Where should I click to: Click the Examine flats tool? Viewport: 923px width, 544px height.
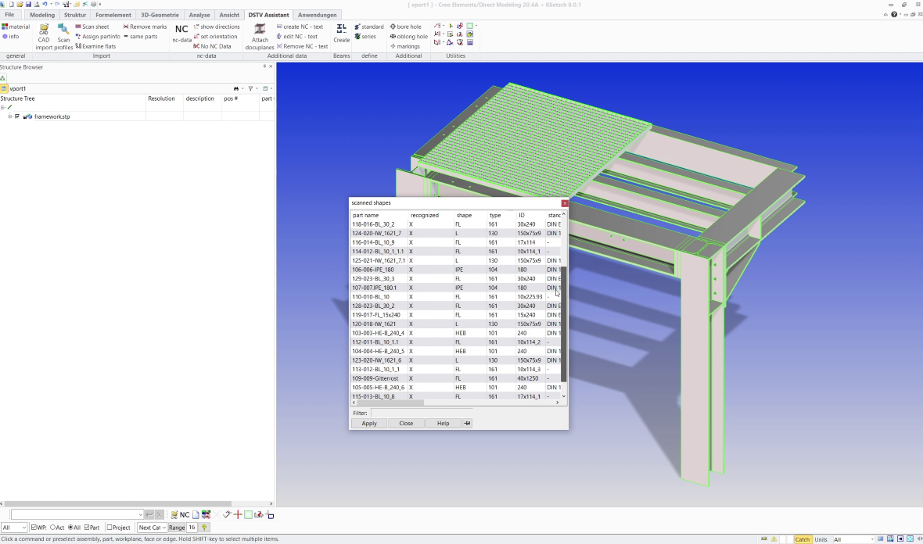[95, 46]
